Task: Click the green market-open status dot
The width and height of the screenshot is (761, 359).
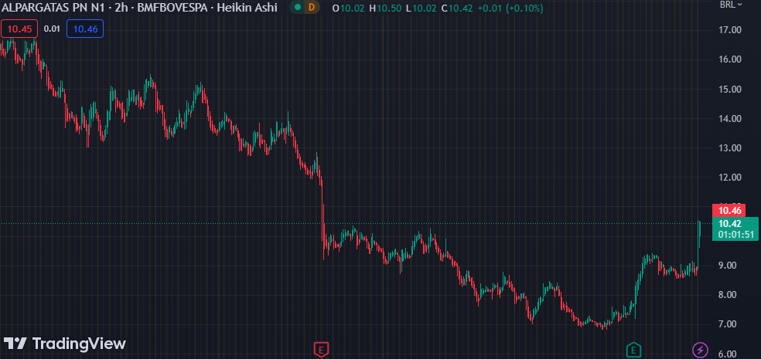Action: [x=298, y=8]
